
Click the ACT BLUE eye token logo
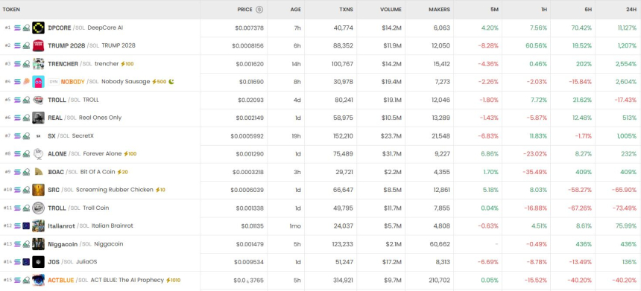tap(39, 280)
